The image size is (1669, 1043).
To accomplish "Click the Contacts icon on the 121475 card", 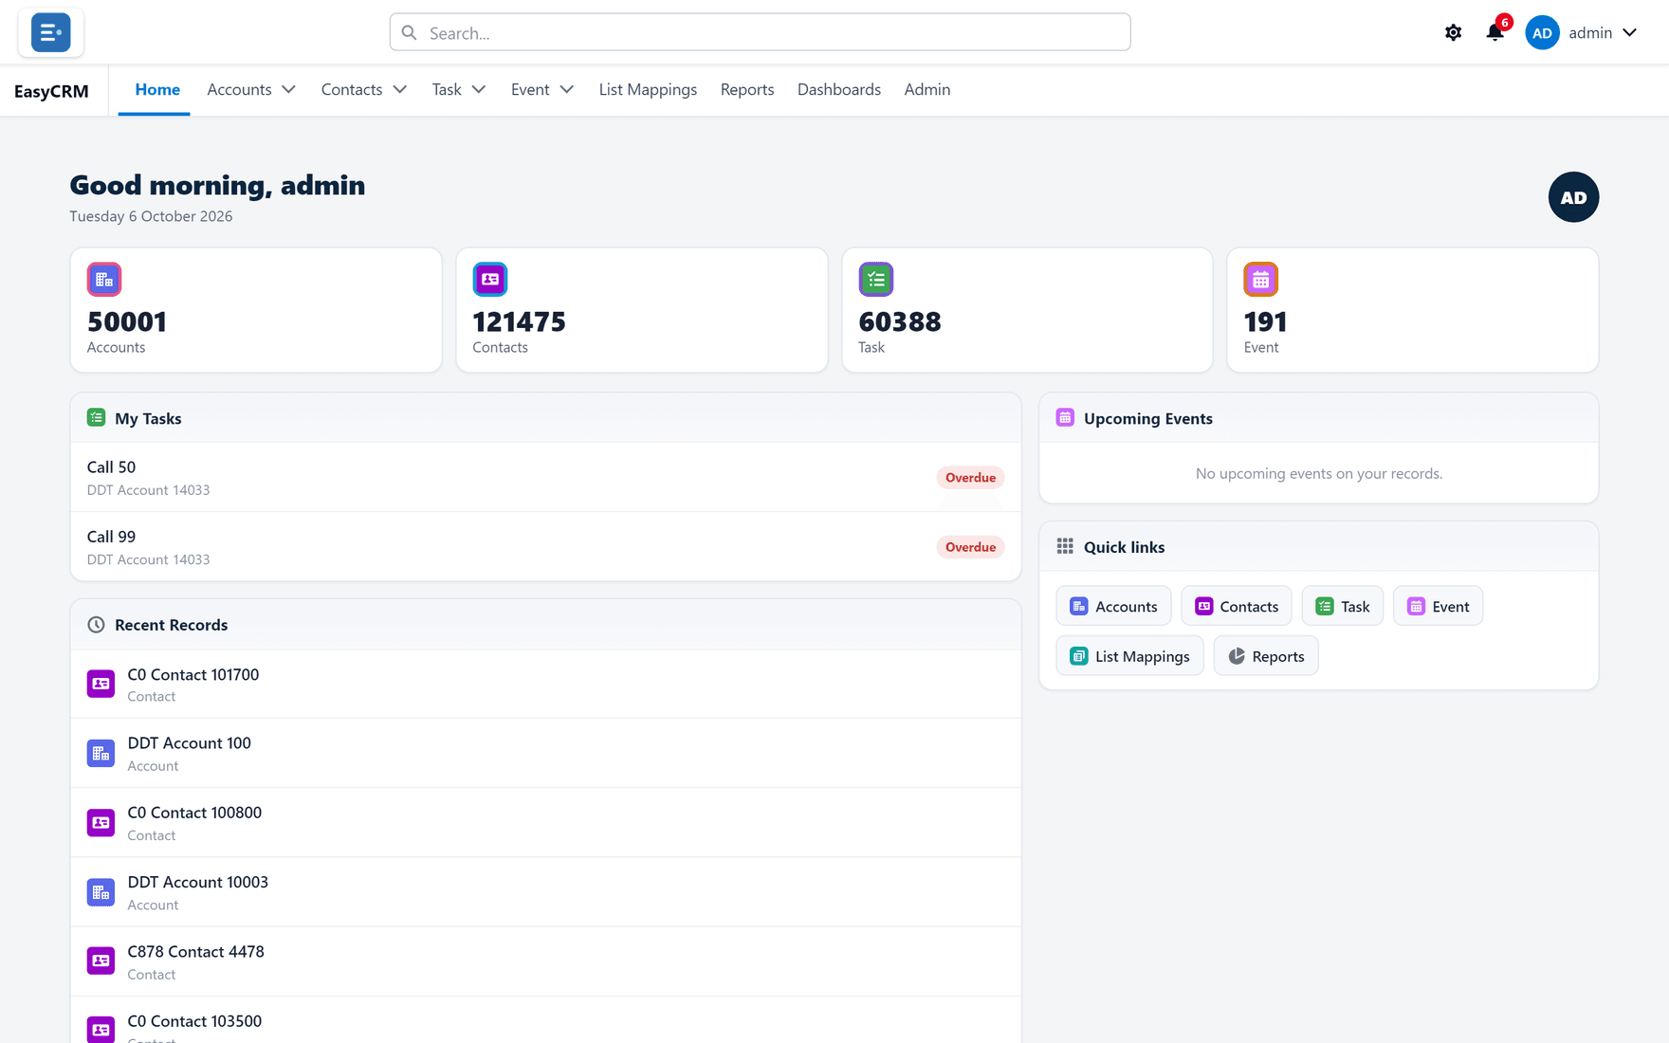I will coord(490,280).
